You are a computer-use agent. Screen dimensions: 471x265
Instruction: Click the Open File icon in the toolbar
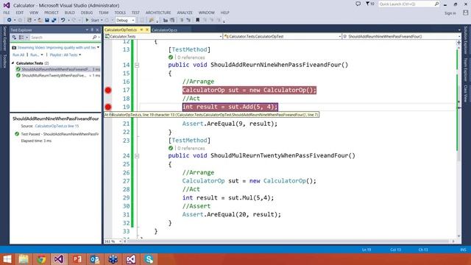(x=40, y=20)
